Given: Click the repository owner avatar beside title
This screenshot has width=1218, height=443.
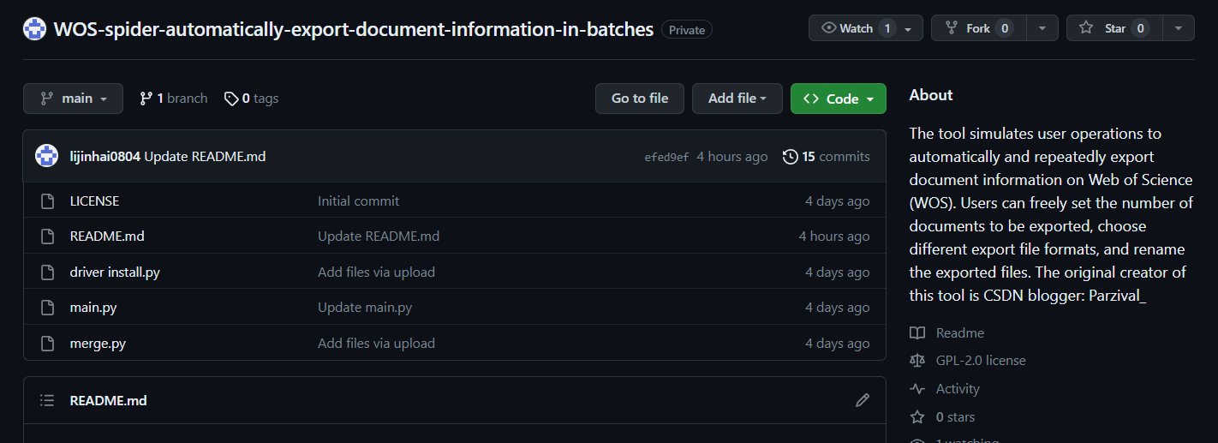Looking at the screenshot, I should (x=34, y=29).
